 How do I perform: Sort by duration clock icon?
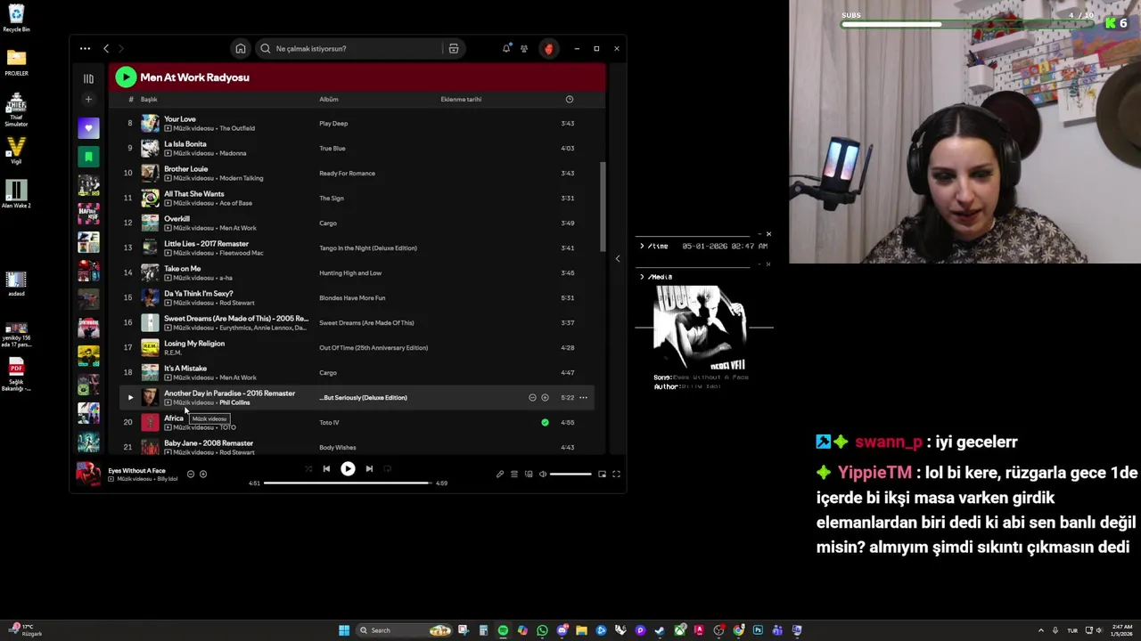click(x=569, y=100)
